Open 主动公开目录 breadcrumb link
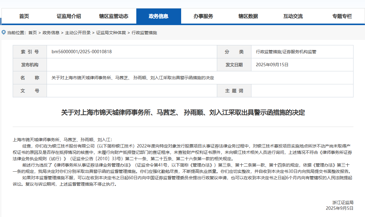This screenshot has width=365, height=217. [x=78, y=33]
